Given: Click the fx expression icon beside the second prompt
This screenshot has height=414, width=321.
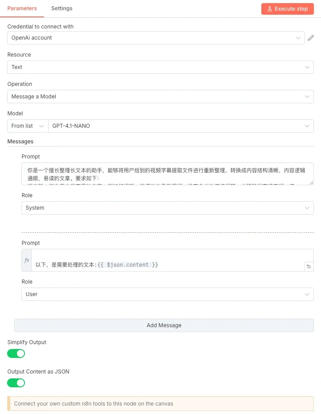Looking at the screenshot, I should pyautogui.click(x=27, y=260).
